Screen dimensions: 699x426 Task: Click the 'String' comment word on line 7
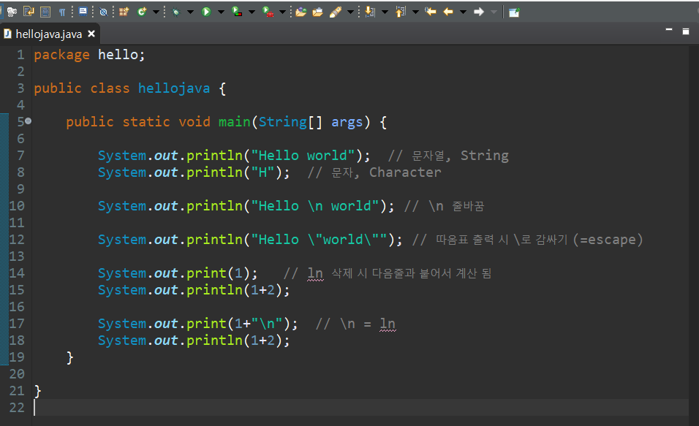(485, 156)
